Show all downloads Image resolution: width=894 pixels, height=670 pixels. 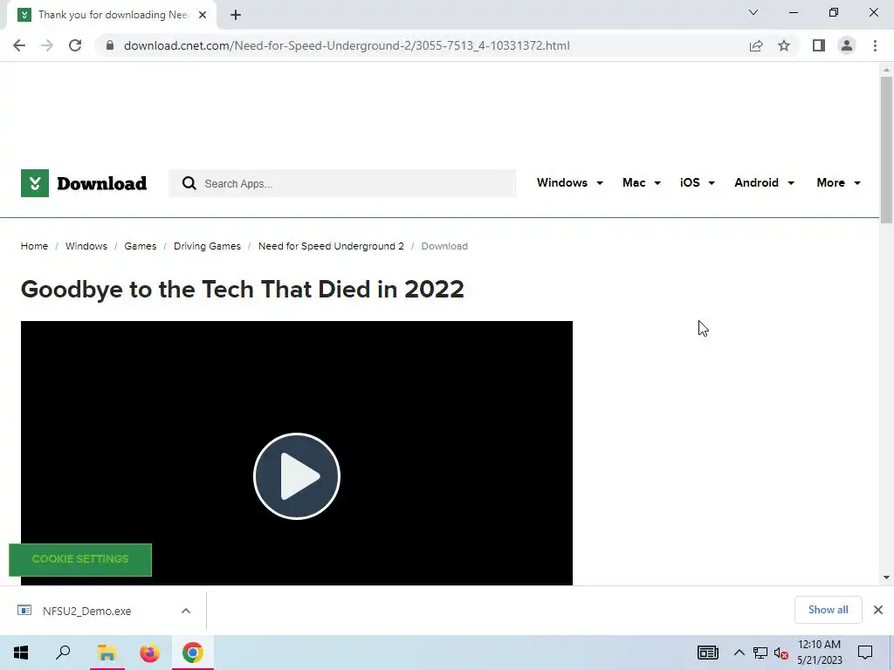[828, 610]
